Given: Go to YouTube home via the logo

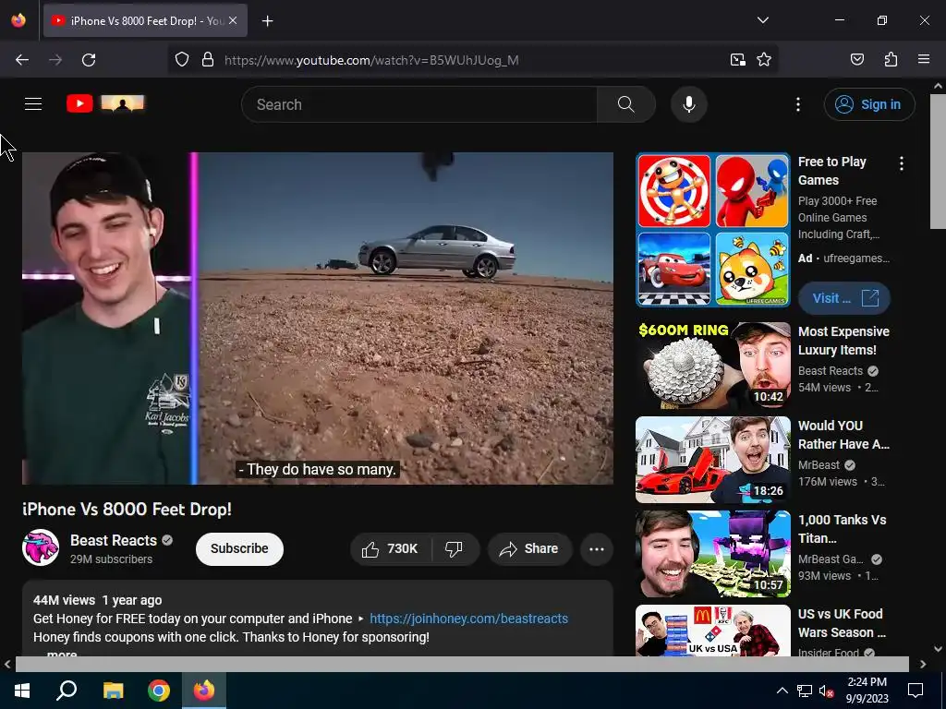Looking at the screenshot, I should [x=105, y=103].
